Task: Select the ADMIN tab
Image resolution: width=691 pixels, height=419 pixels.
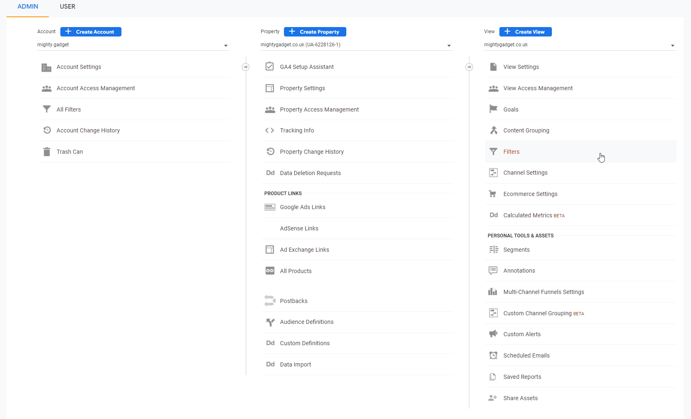Action: 27,7
